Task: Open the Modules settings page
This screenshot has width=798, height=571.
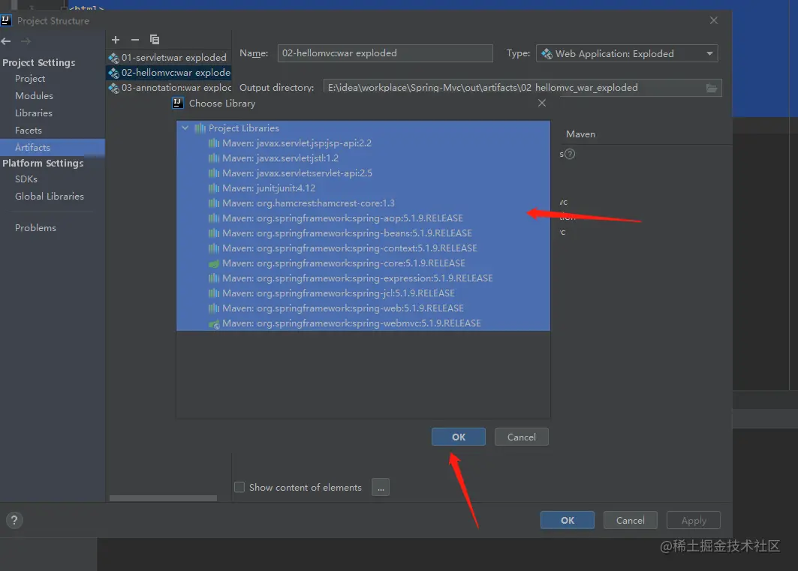Action: (34, 95)
